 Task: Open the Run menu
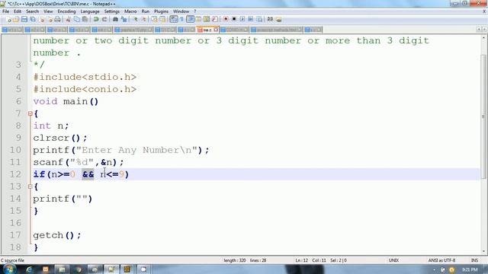pyautogui.click(x=146, y=11)
